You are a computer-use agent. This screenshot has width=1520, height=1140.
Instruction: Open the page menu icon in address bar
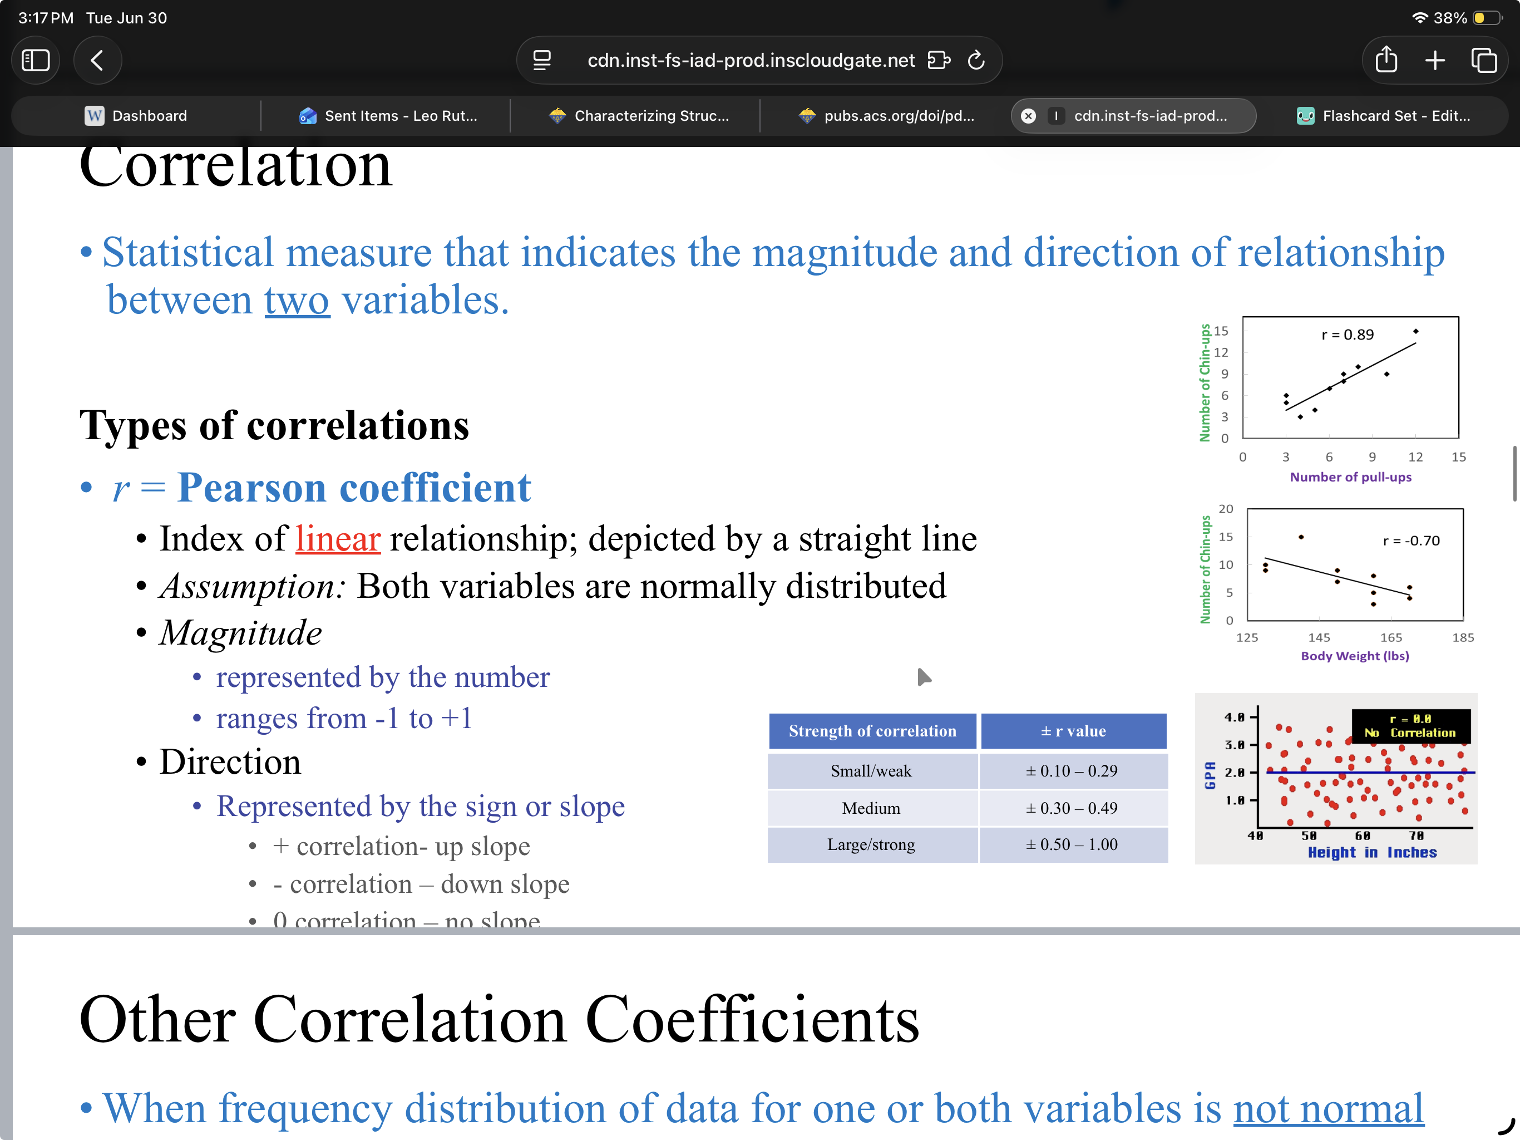coord(542,61)
